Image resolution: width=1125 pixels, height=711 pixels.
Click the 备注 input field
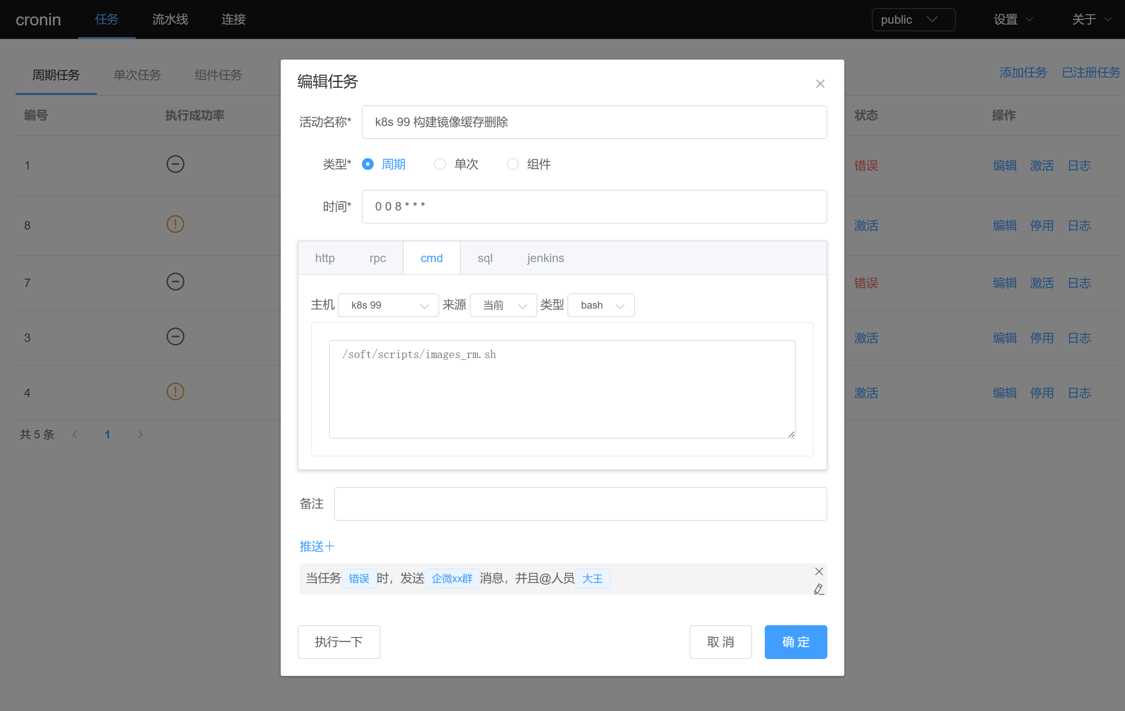(580, 503)
